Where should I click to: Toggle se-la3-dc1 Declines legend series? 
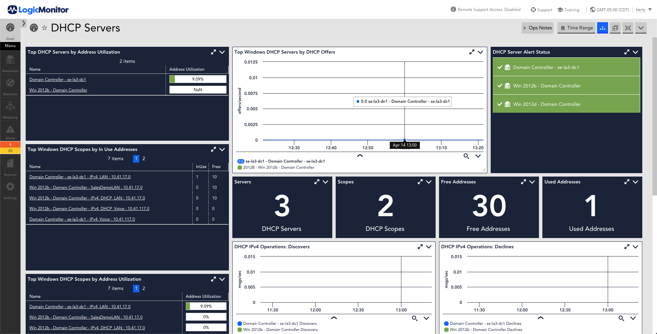tap(483, 323)
